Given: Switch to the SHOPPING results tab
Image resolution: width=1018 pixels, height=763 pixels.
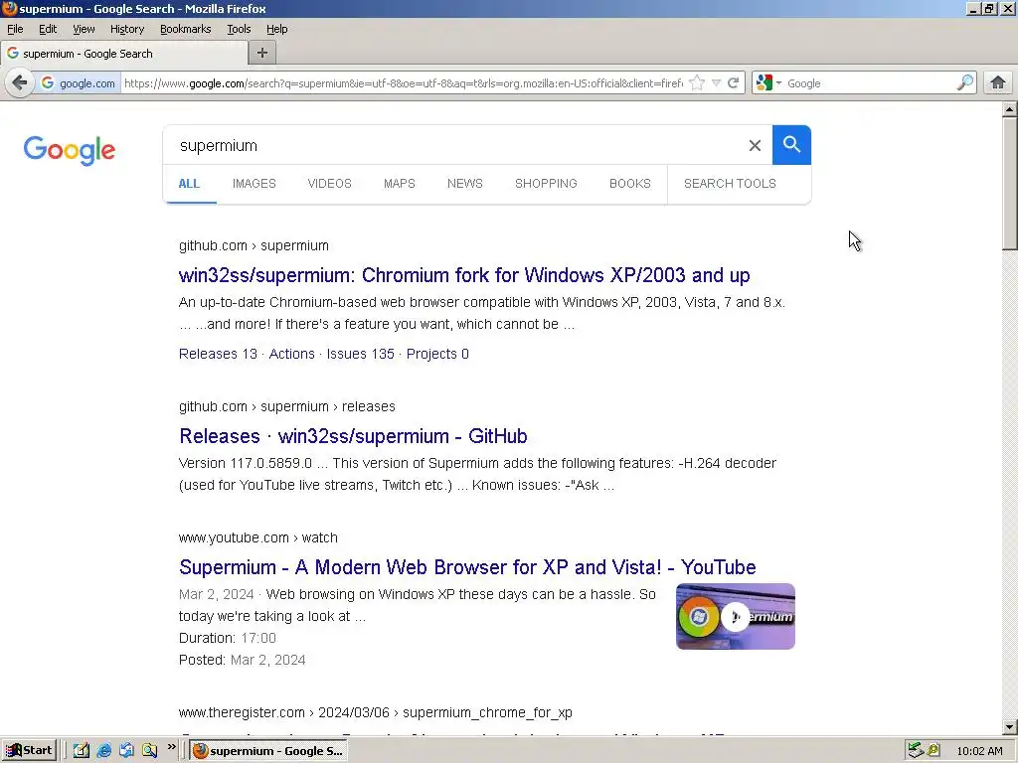Looking at the screenshot, I should click(x=546, y=184).
